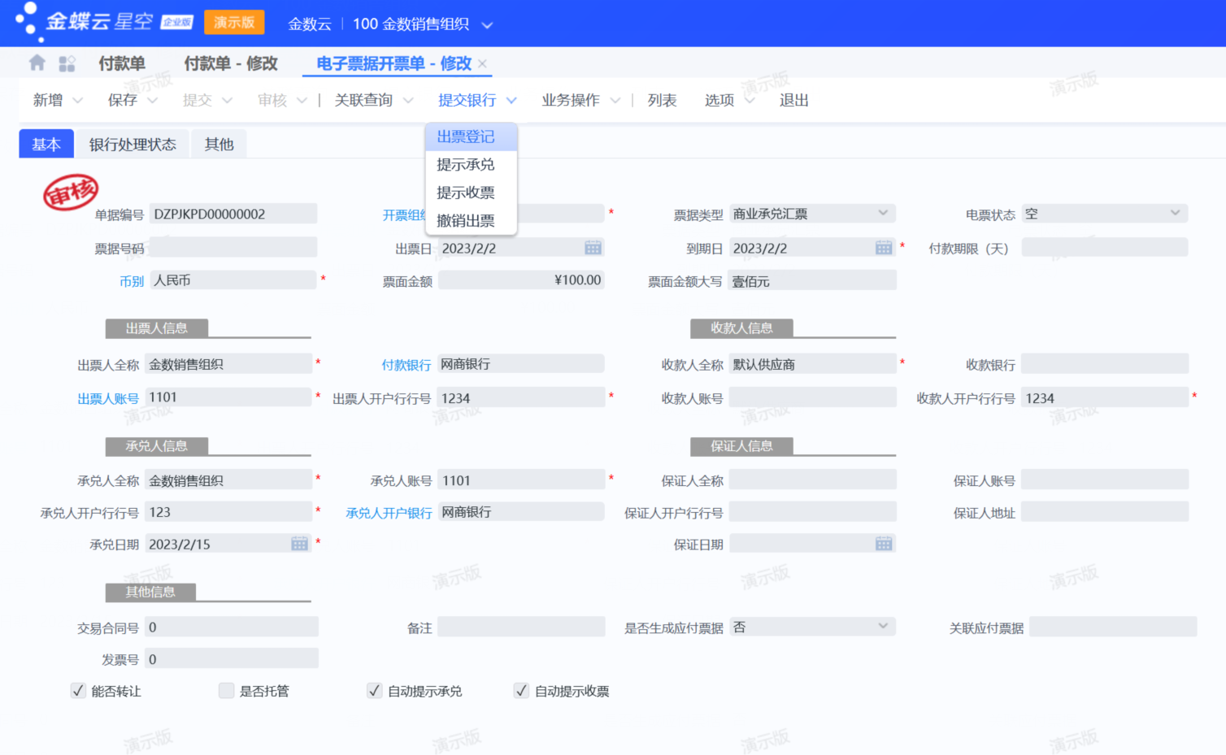Select 出票登记 from the menu
The width and height of the screenshot is (1226, 755).
(x=471, y=137)
